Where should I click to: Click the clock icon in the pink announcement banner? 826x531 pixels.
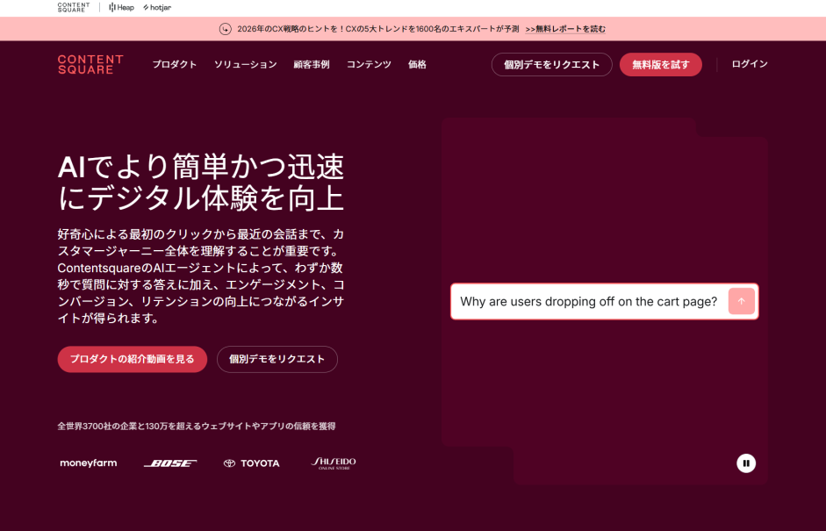[226, 29]
